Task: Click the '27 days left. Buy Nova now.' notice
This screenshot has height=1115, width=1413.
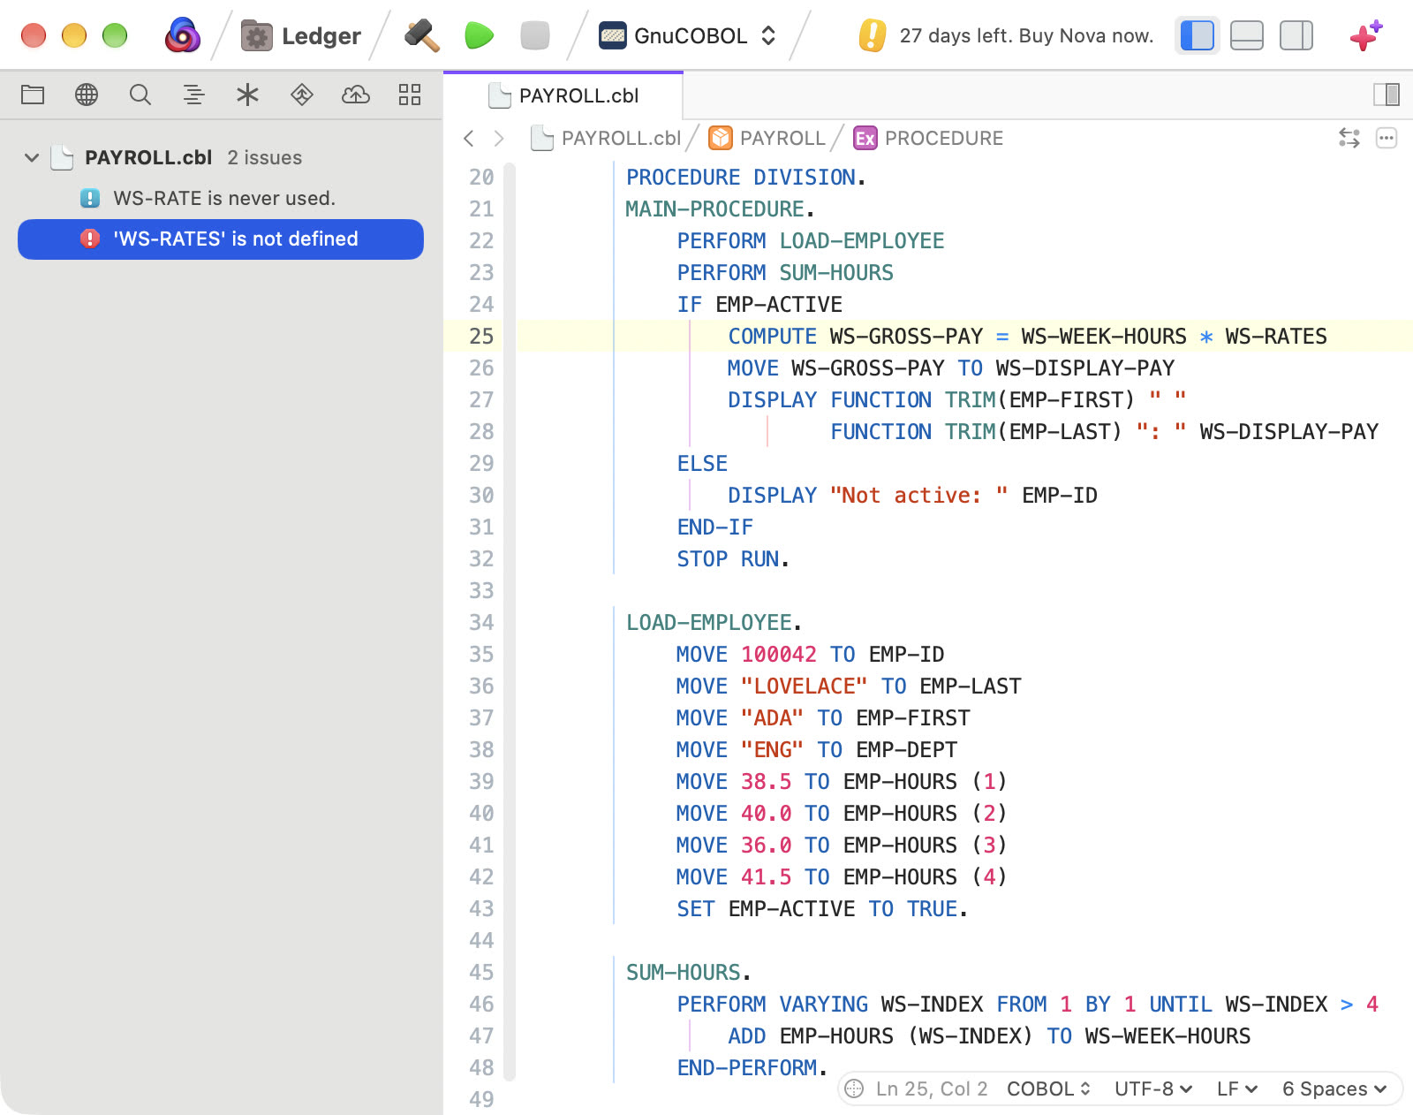Action: [1007, 35]
